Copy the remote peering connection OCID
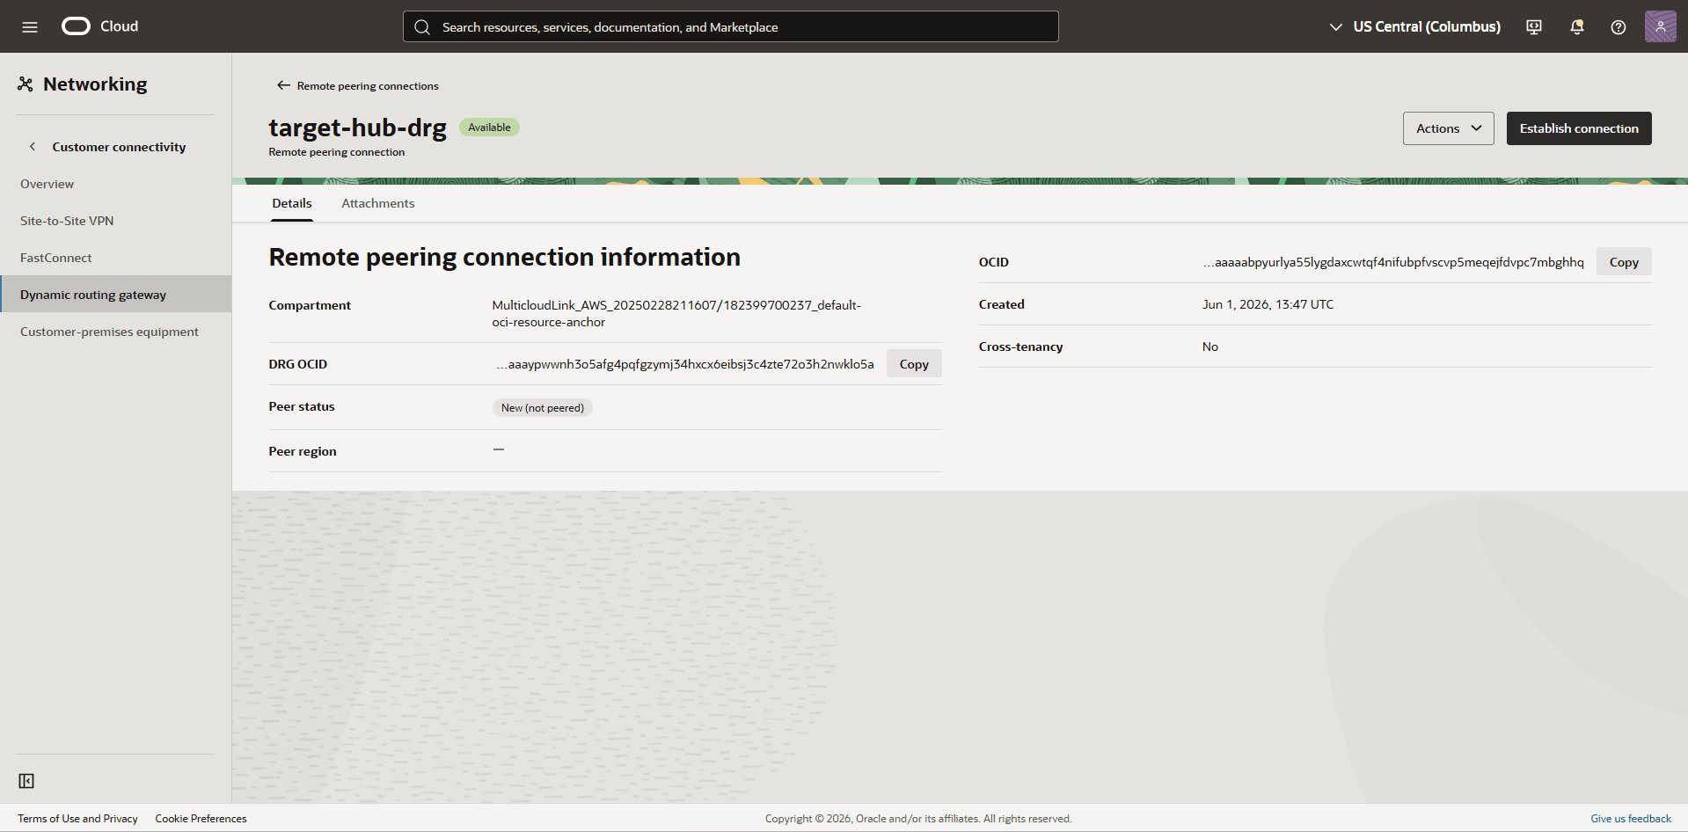 point(1624,262)
